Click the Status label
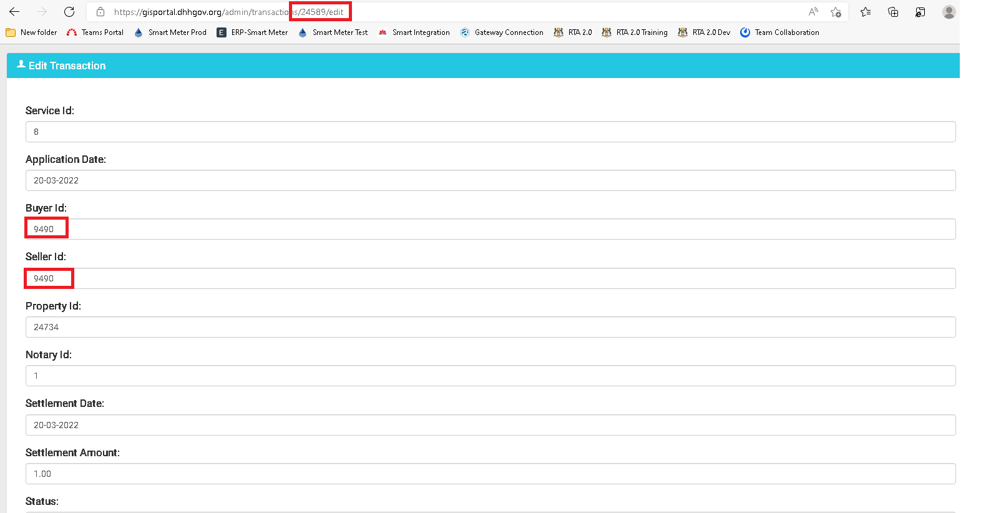Viewport: 991px width, 513px height. [42, 501]
